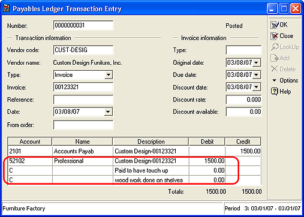This screenshot has height=217, width=304.
Task: Open the Date dropdown arrow
Action: (x=108, y=111)
